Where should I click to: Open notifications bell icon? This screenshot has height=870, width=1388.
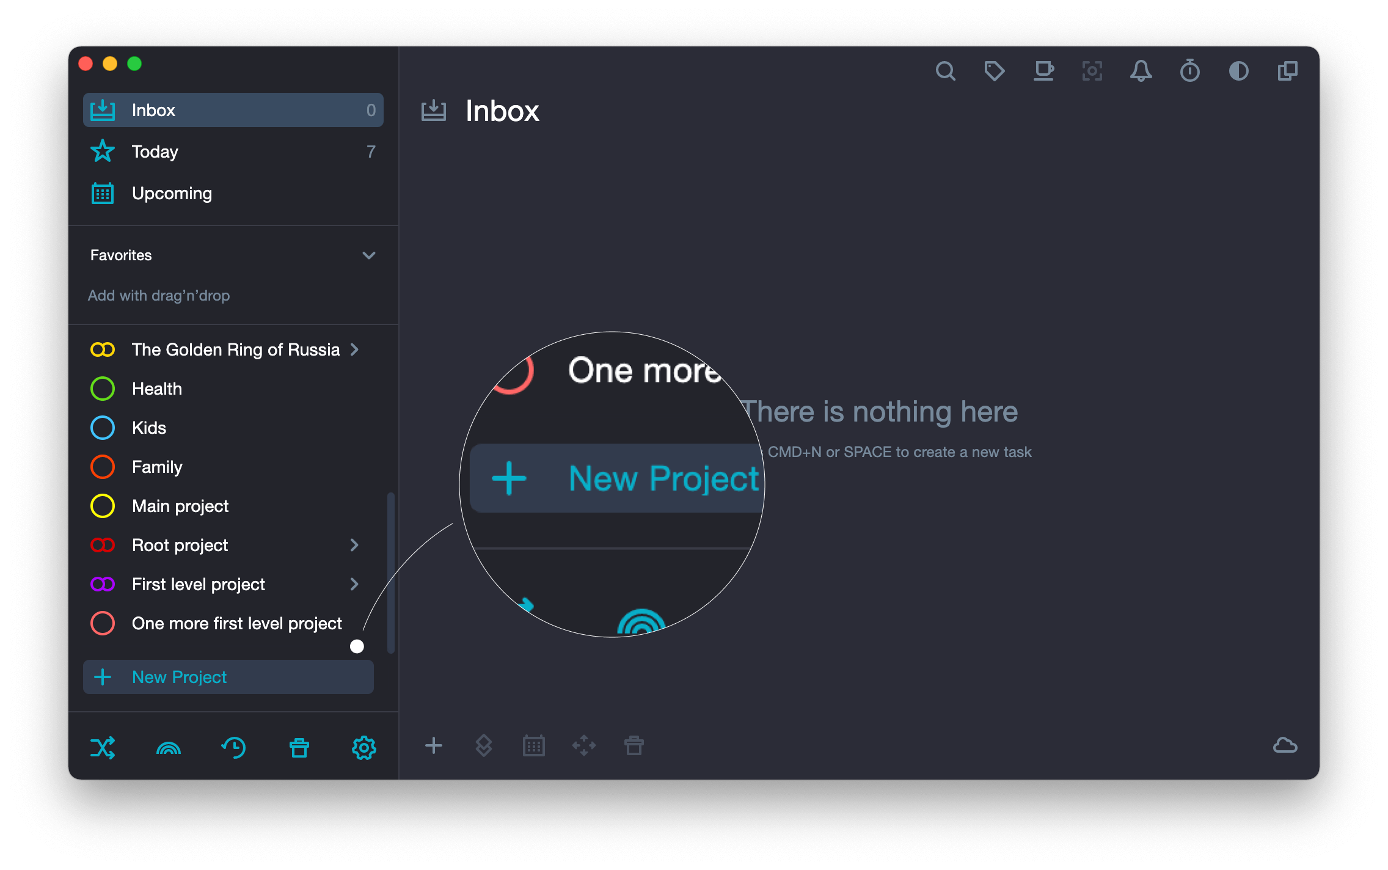tap(1141, 71)
